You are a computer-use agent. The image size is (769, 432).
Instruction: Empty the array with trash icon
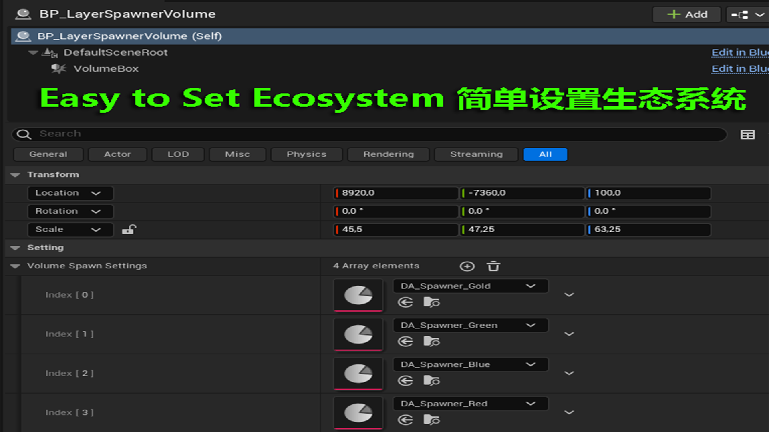[x=493, y=266]
